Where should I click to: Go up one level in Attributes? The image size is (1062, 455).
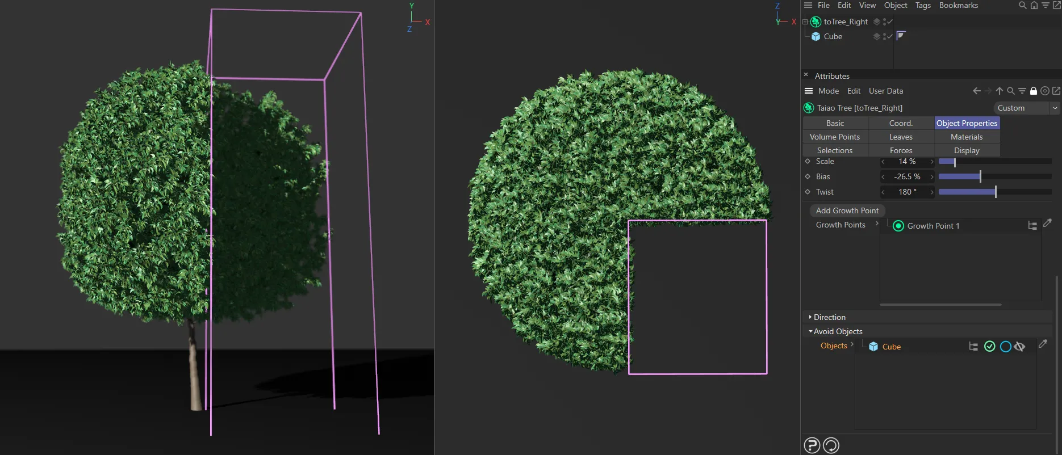pos(1000,91)
